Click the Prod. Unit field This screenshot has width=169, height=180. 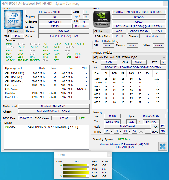81,27
